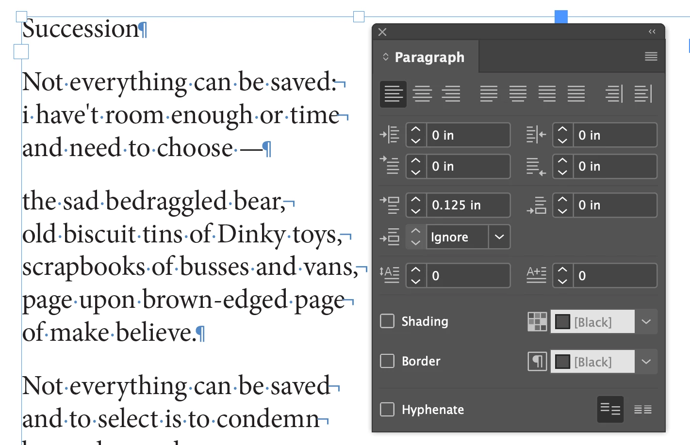Place cursor in title word Succession
The height and width of the screenshot is (445, 690).
point(81,29)
